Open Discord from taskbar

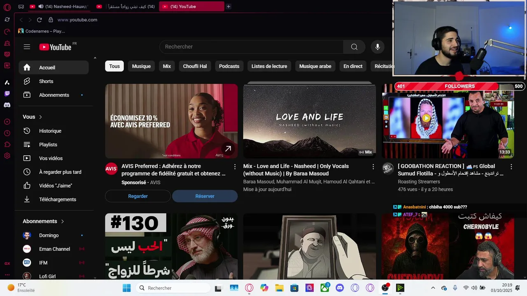pyautogui.click(x=340, y=288)
